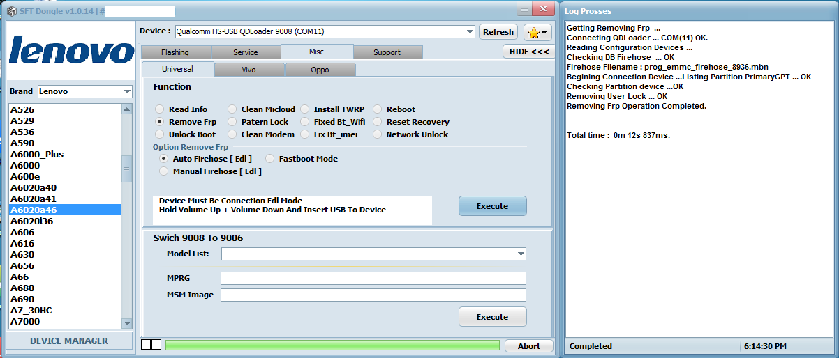Click the Refresh button
Screen dimensions: 839x358
pyautogui.click(x=498, y=32)
